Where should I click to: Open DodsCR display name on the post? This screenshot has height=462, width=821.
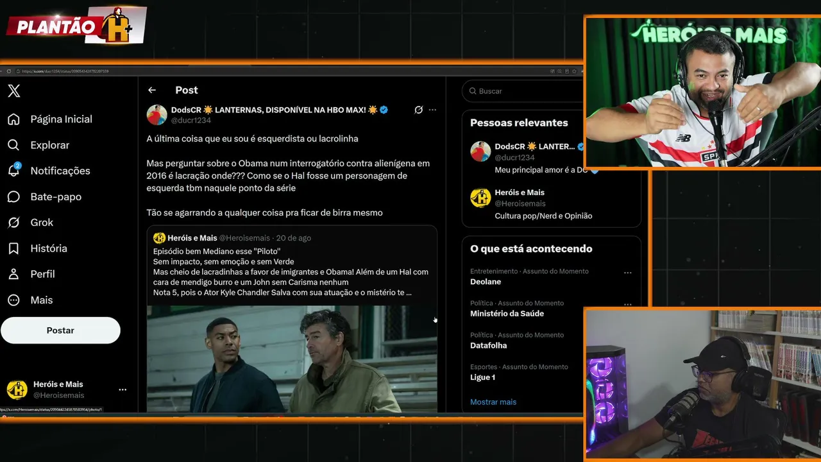(275, 110)
